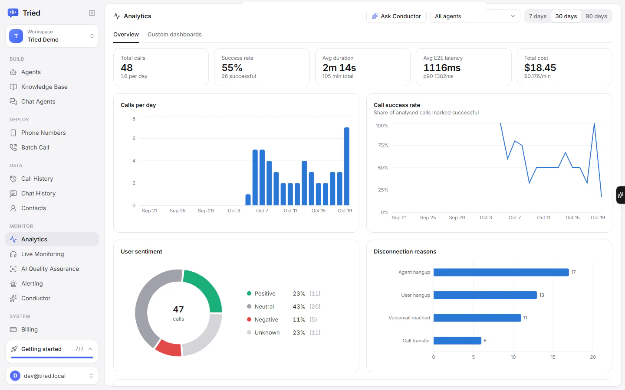Open the All agents filter dropdown
Image resolution: width=625 pixels, height=390 pixels.
click(475, 16)
